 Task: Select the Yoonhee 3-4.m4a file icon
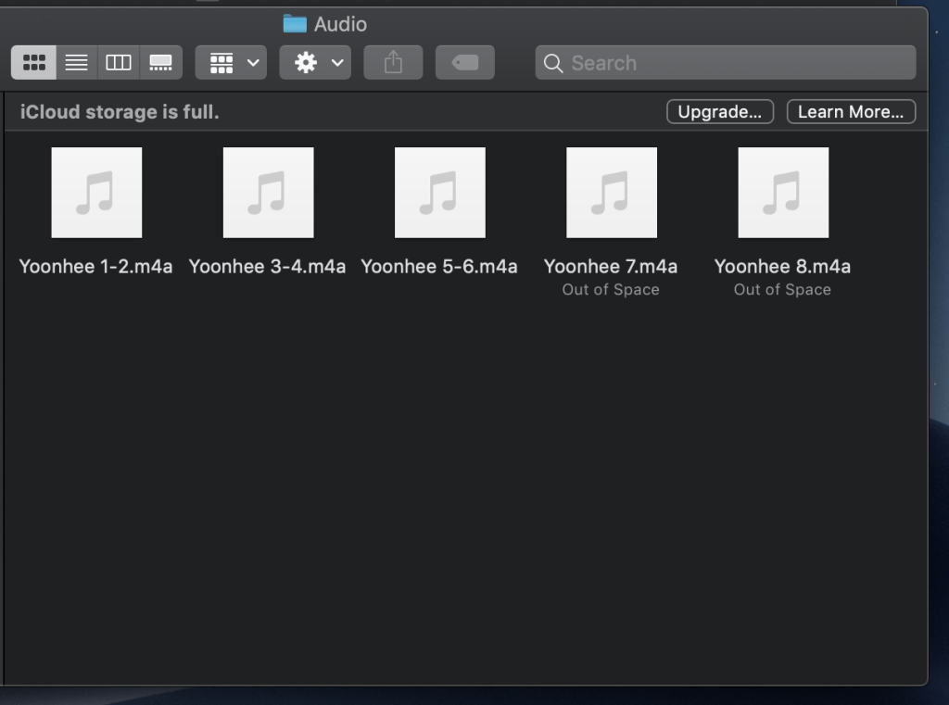[x=268, y=193]
